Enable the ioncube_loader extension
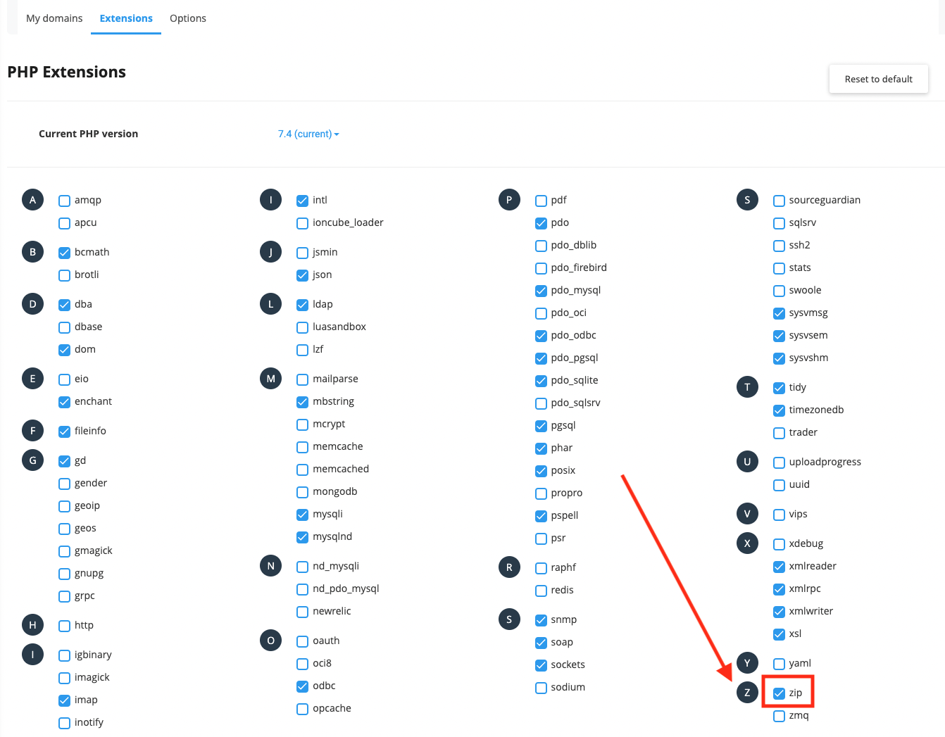 coord(303,222)
